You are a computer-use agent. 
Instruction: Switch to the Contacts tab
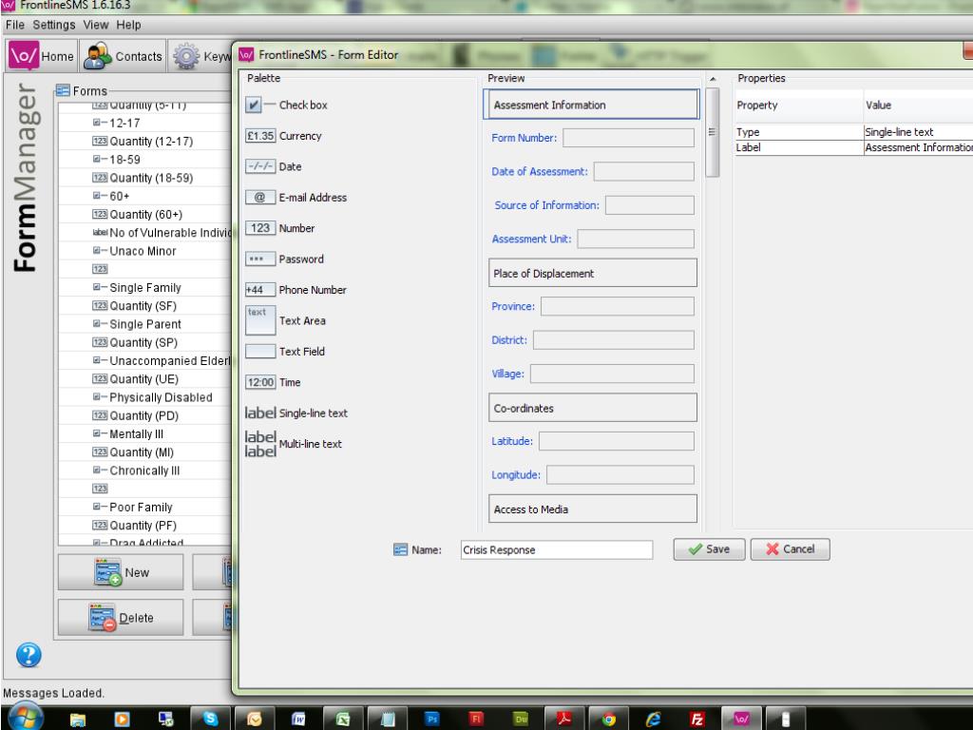(x=123, y=56)
